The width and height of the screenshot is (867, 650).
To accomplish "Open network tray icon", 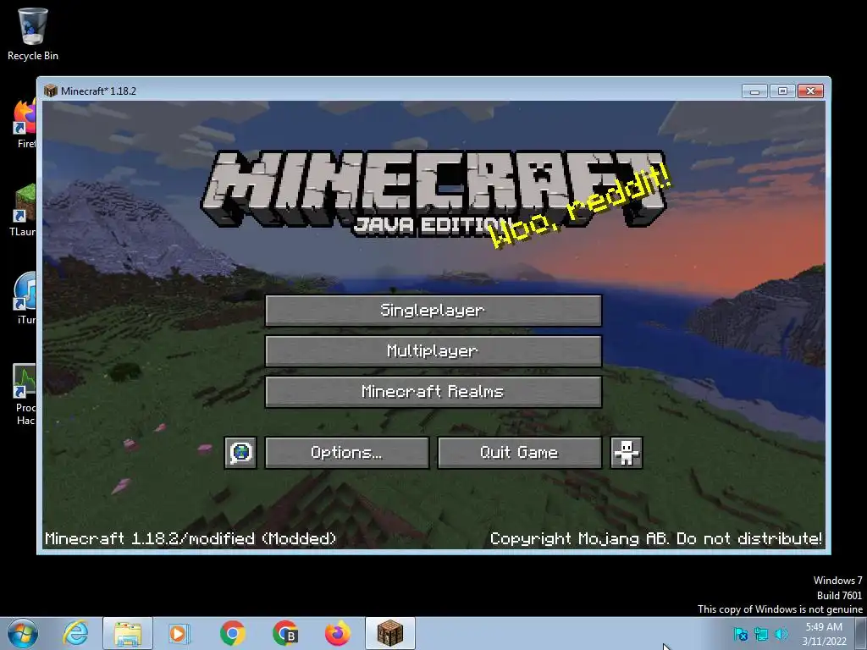I will pyautogui.click(x=761, y=634).
